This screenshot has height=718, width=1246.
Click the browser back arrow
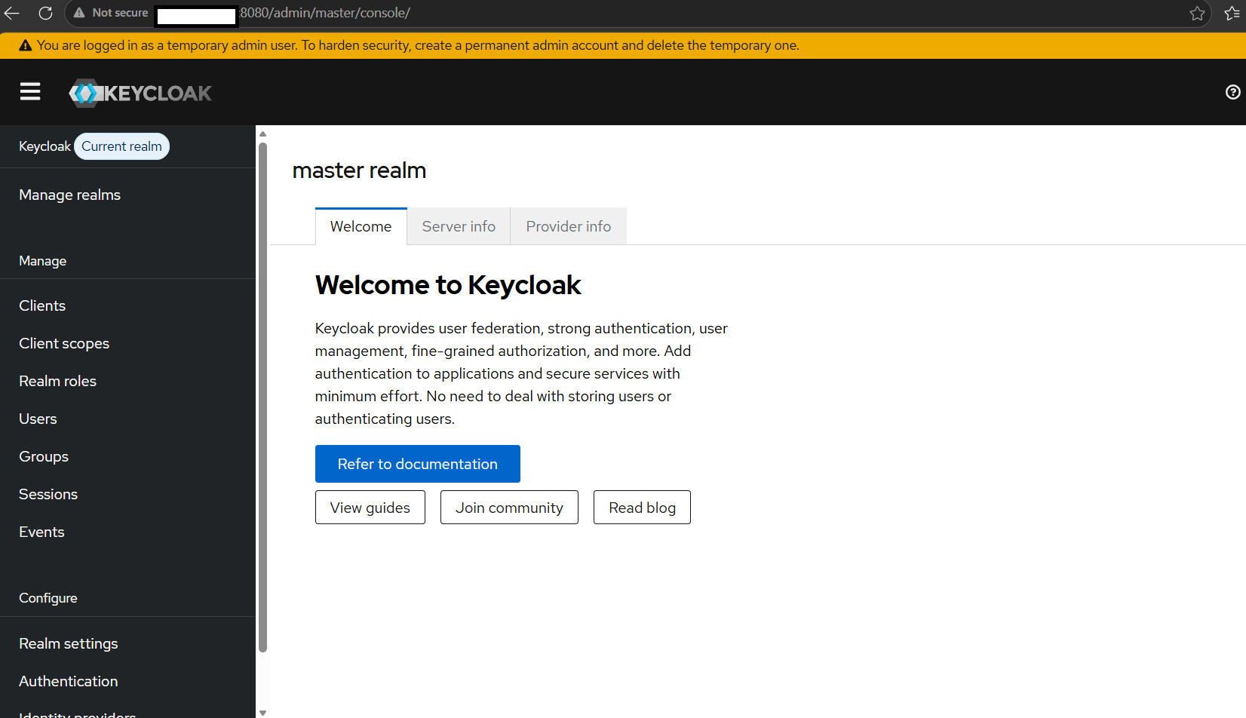tap(12, 13)
